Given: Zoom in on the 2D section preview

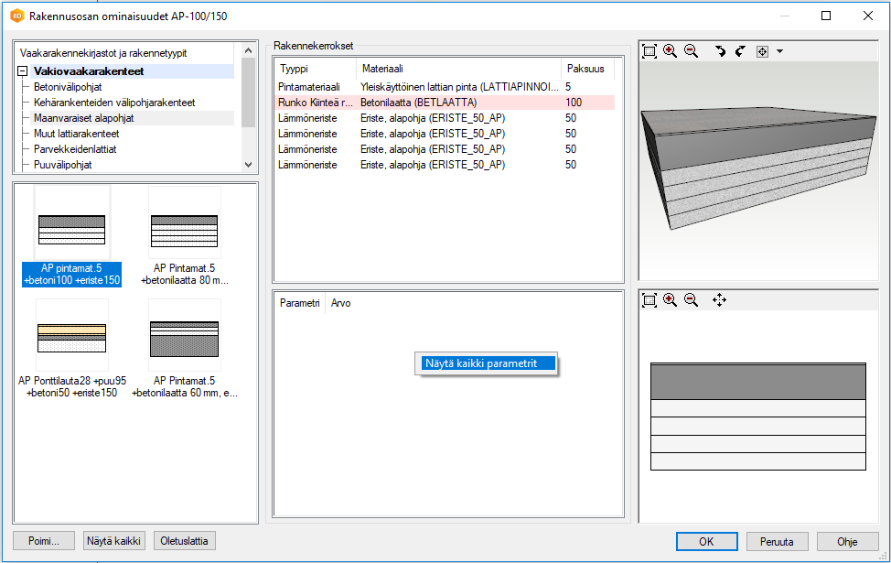Looking at the screenshot, I should point(671,299).
